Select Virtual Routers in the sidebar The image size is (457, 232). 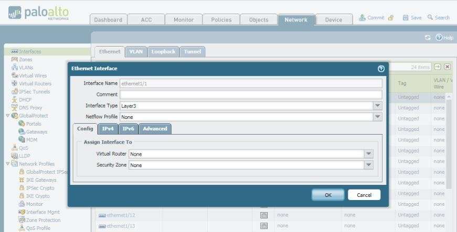coord(15,83)
